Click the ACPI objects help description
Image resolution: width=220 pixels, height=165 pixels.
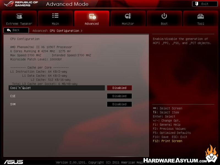pyautogui.click(x=182, y=41)
